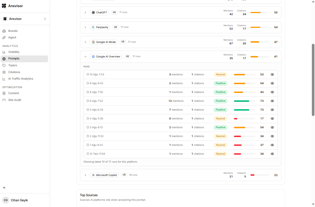315x207 pixels.
Task: Click the Perplexity platform badge
Action: pyautogui.click(x=100, y=27)
